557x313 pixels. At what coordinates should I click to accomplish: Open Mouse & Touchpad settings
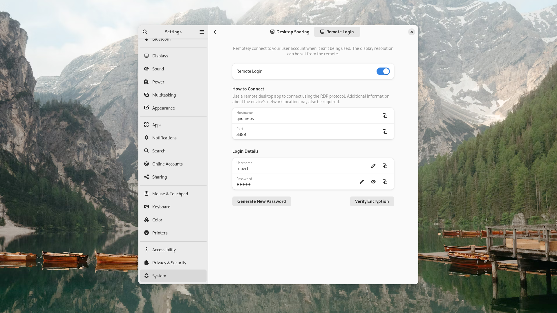(173, 194)
